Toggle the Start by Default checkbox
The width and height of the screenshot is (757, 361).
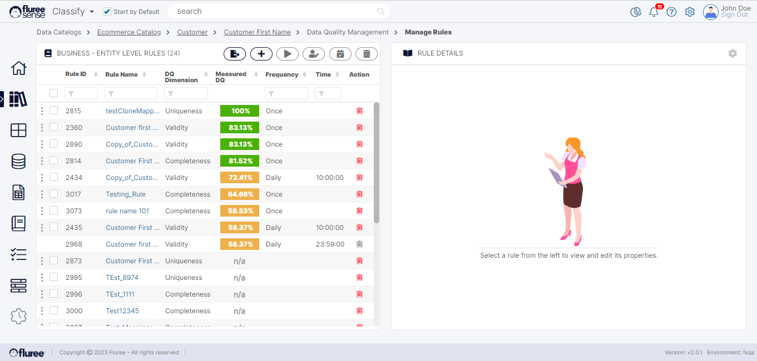tap(107, 12)
